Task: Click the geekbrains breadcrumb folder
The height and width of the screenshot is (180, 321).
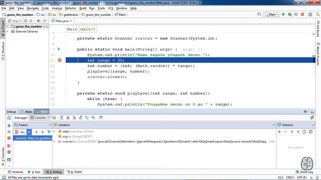Action: coord(69,14)
